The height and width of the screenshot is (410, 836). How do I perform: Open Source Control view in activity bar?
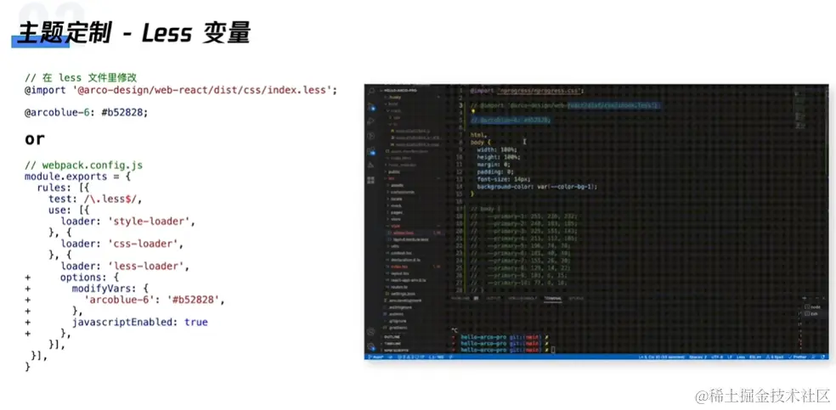pyautogui.click(x=371, y=107)
